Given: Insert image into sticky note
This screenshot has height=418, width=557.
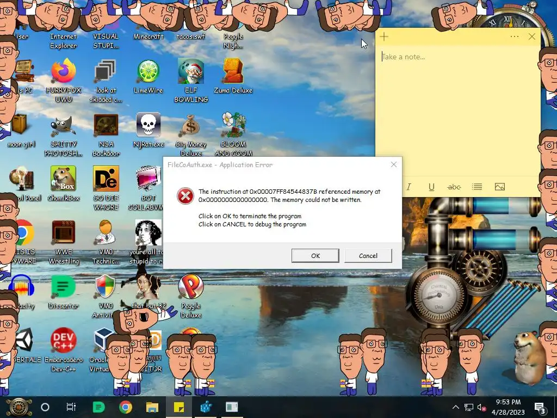Looking at the screenshot, I should click(500, 187).
